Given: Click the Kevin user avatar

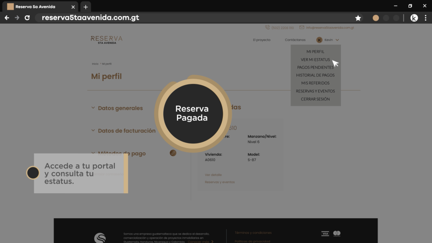Looking at the screenshot, I should (319, 40).
